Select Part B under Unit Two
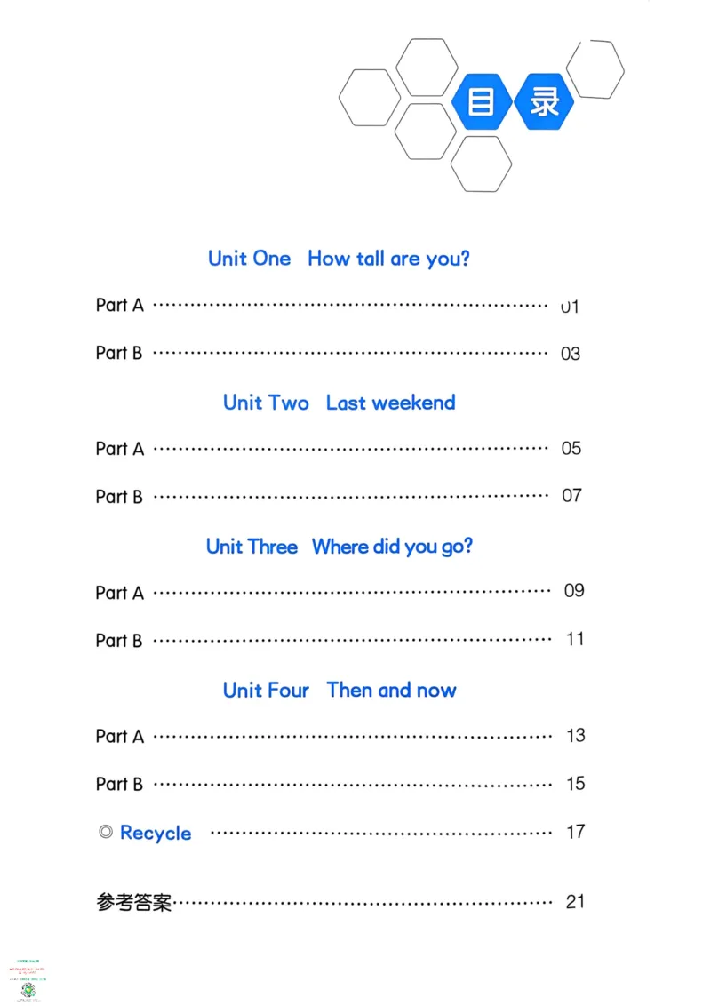 tap(119, 497)
